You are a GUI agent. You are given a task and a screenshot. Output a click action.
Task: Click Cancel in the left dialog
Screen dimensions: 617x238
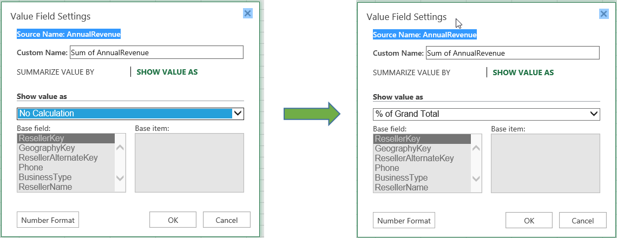click(226, 220)
